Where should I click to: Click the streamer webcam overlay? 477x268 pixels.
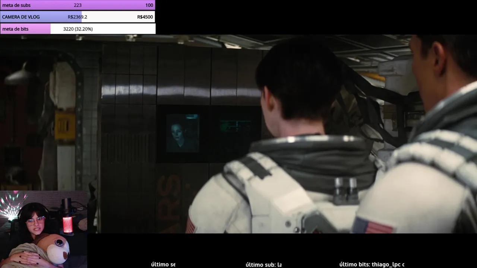pos(44,229)
